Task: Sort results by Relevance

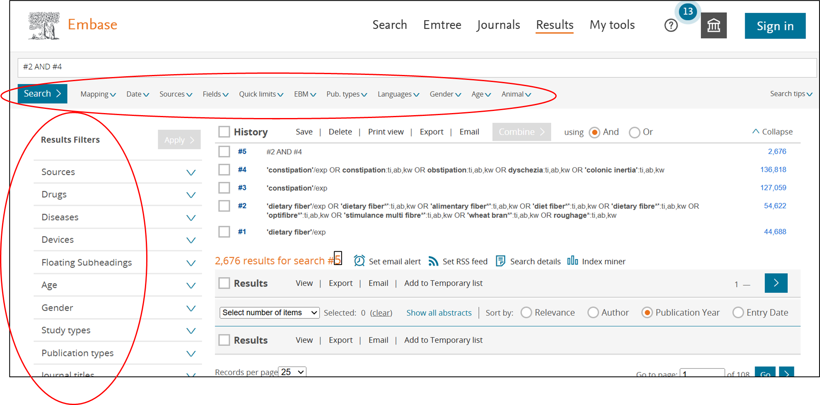Action: pyautogui.click(x=526, y=313)
